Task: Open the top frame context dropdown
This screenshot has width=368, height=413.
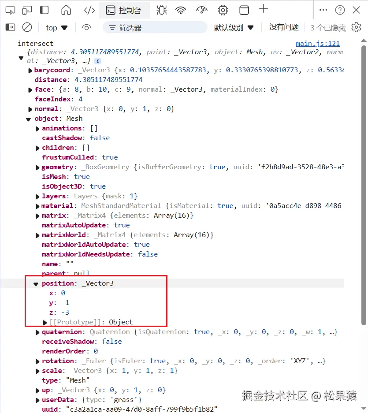Action: click(x=56, y=27)
